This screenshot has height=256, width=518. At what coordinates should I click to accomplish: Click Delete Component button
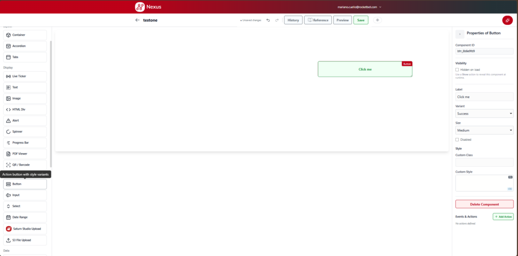(x=484, y=204)
